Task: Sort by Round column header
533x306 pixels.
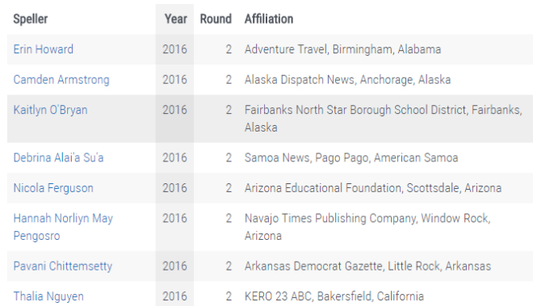Action: point(216,19)
